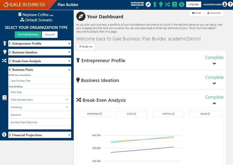Viewport: 233px width, 165px height.
Task: Click person icon in Entrepreneur Profile dashboard row
Action: click(x=78, y=60)
